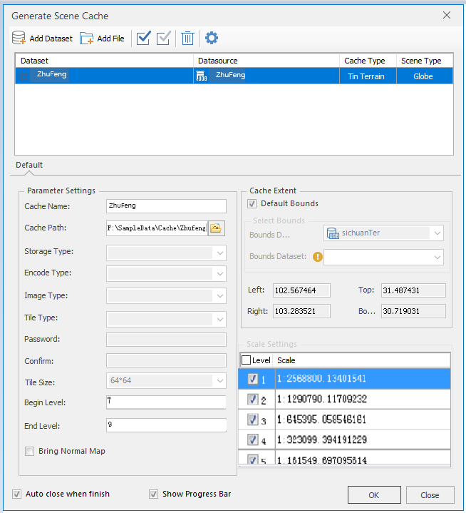The width and height of the screenshot is (466, 513).
Task: Click the Delete trash can icon
Action: [187, 39]
